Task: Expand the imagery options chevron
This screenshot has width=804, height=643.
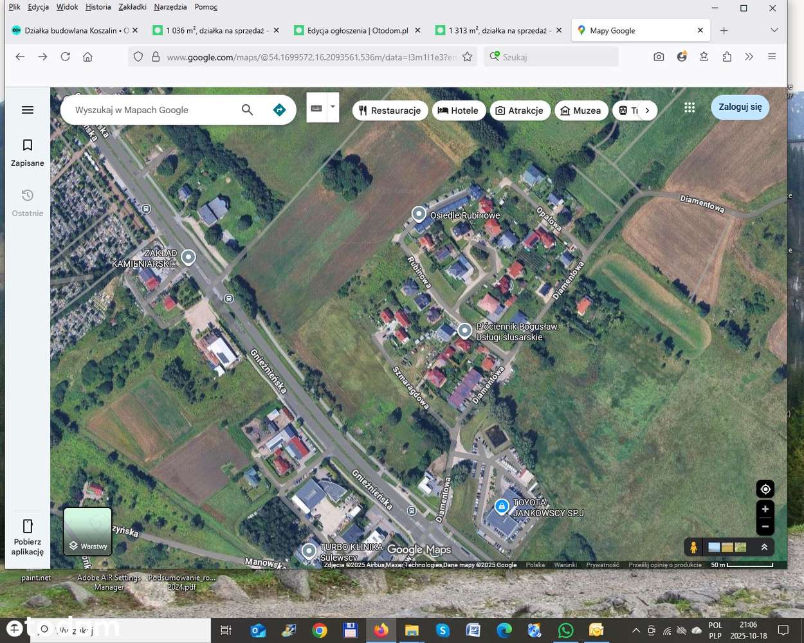Action: [x=764, y=547]
